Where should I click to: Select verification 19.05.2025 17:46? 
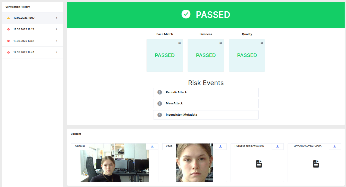[33, 41]
